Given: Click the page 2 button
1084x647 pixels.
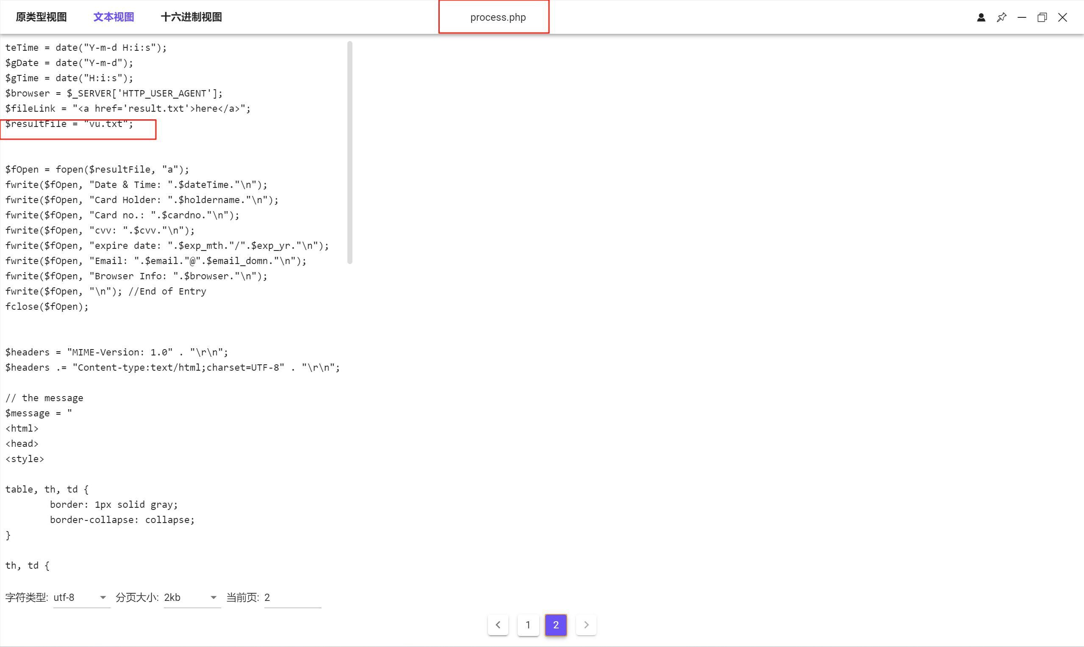Looking at the screenshot, I should coord(556,625).
